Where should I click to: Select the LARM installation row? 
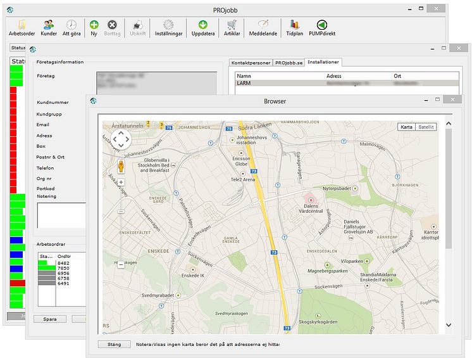(x=347, y=83)
